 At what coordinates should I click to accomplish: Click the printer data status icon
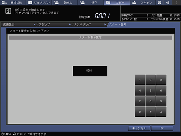[x=15, y=134]
